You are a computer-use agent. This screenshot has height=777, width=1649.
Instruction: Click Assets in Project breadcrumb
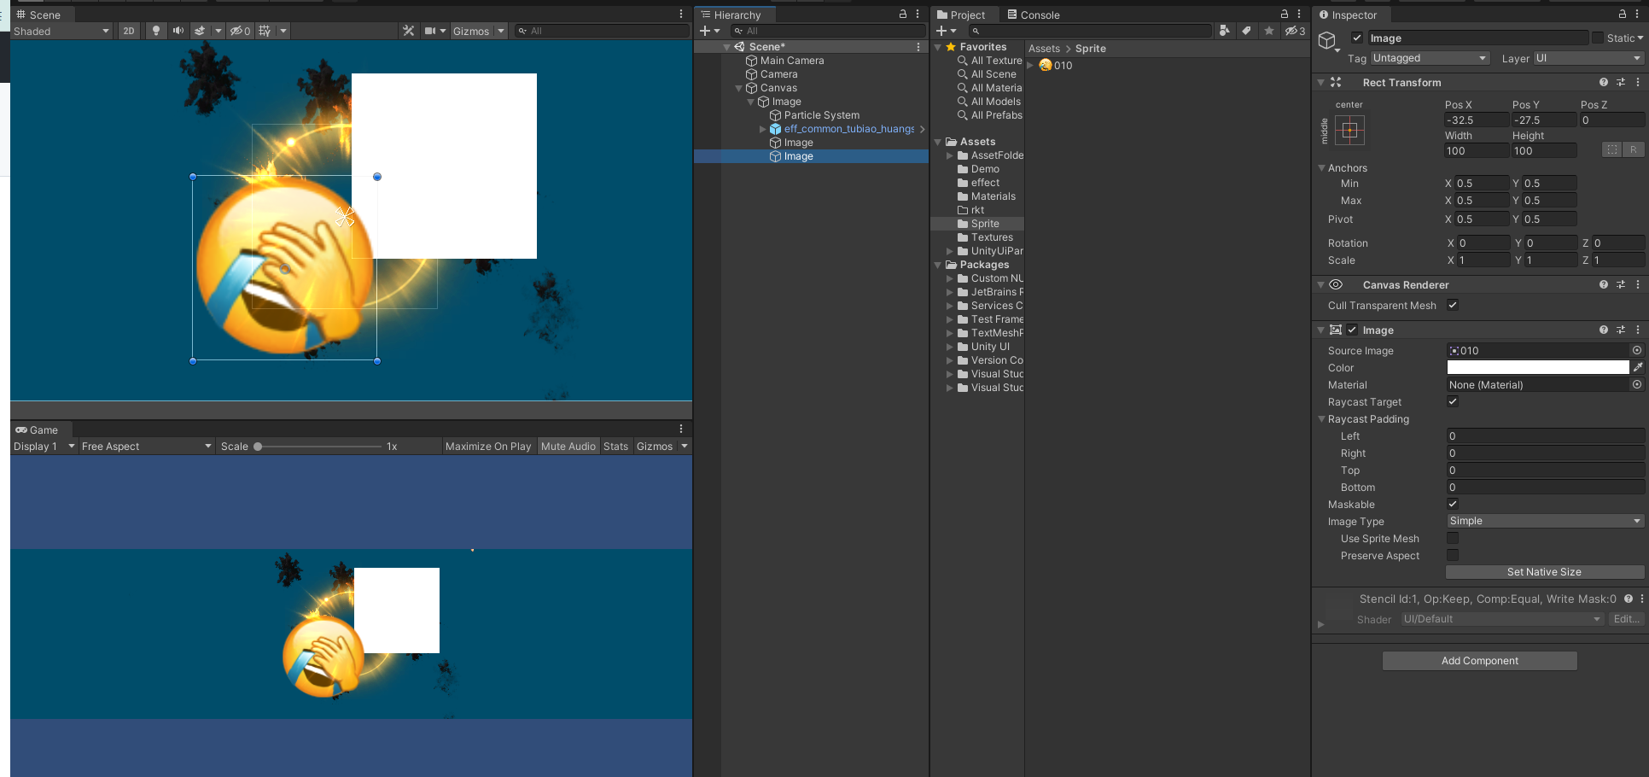click(x=1044, y=49)
